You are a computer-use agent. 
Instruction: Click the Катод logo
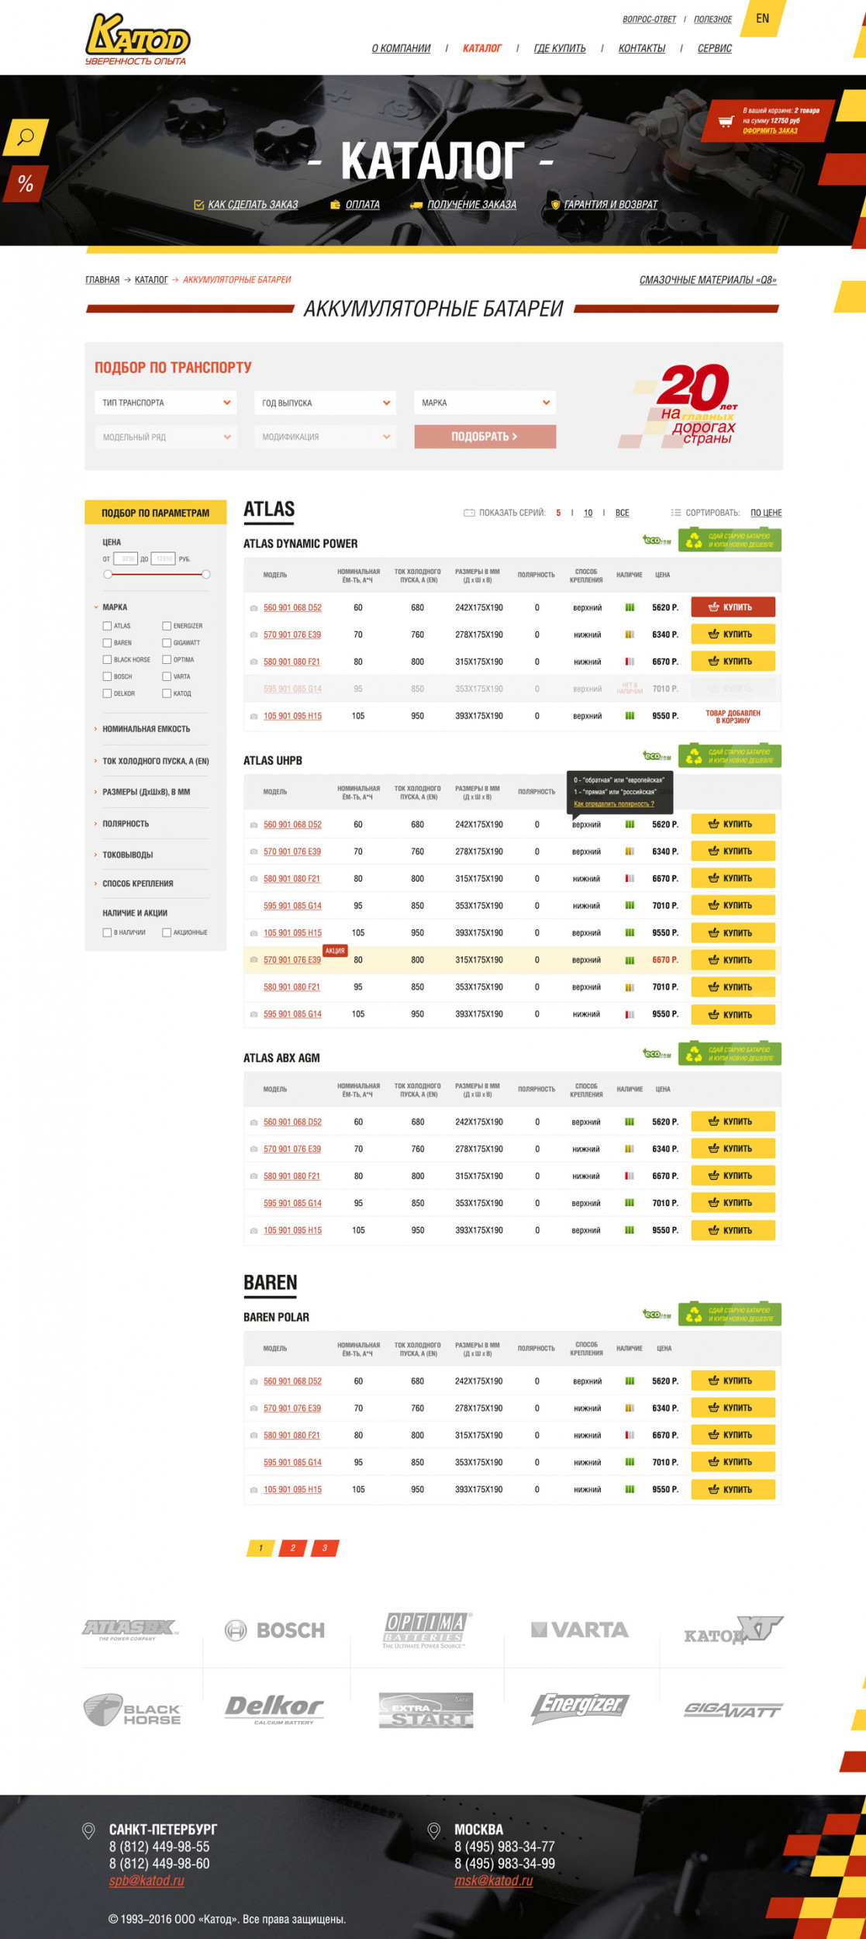[137, 40]
